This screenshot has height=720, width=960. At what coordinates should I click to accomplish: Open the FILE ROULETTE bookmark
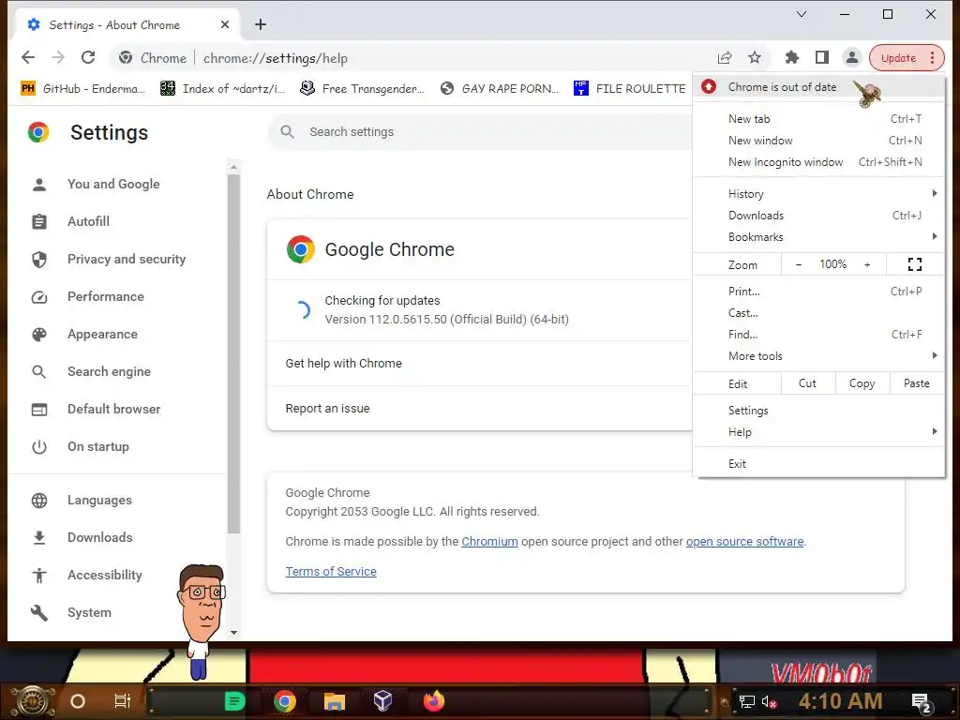630,88
